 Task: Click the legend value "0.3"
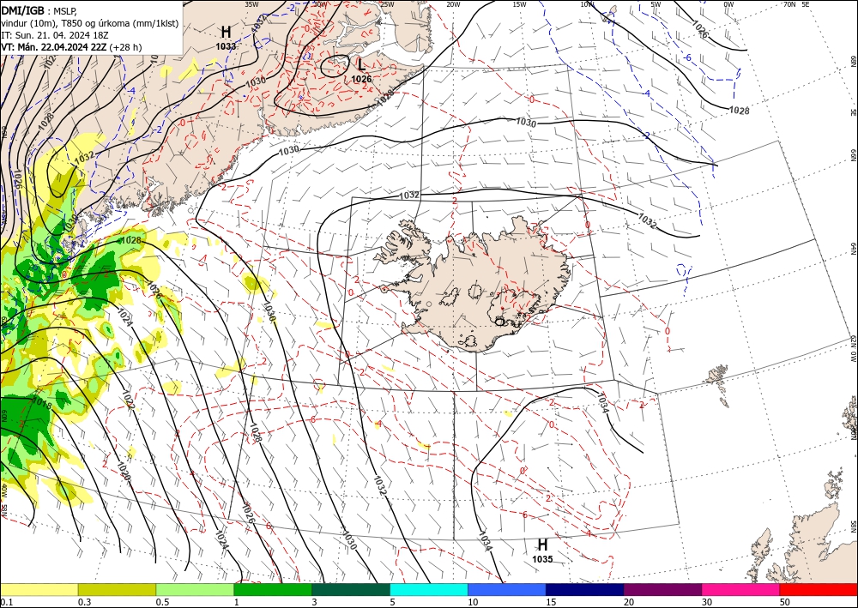click(x=84, y=602)
